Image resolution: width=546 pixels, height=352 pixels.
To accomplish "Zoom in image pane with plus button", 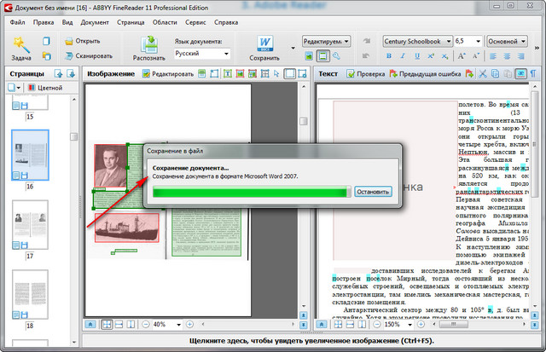I will tap(189, 325).
